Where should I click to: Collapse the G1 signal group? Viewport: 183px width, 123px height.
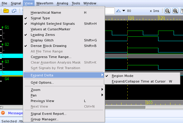pos(2,27)
